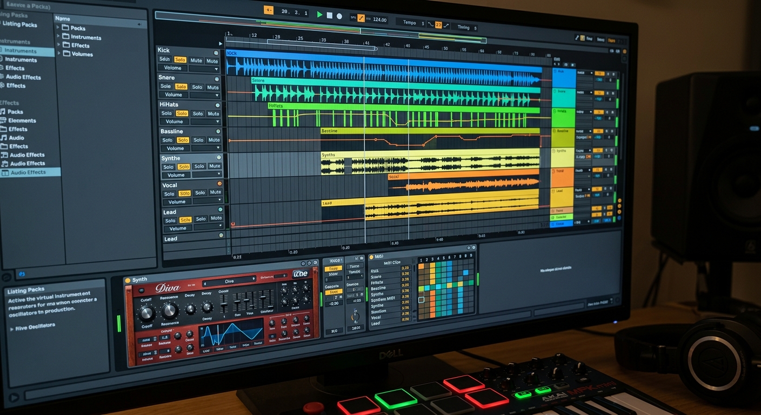The width and height of the screenshot is (761, 415).
Task: Click the Volume label on Vocal track
Action: point(177,202)
